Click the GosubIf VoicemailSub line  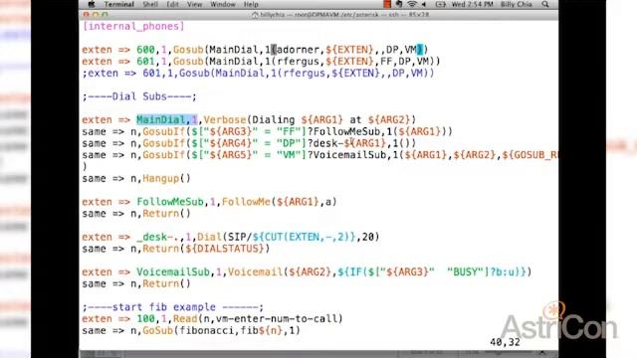(x=319, y=155)
